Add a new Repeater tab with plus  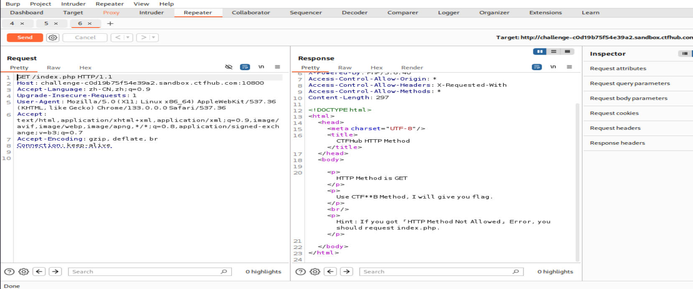pos(110,23)
